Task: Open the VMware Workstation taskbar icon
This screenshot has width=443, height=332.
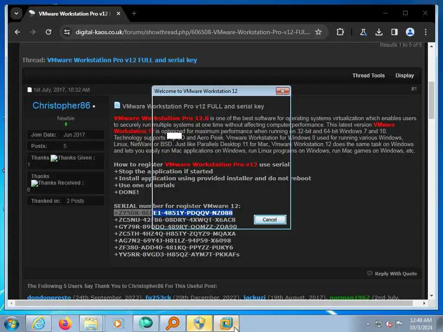Action: (226, 323)
